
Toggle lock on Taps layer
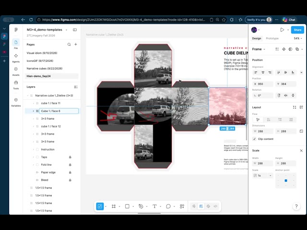70,157
